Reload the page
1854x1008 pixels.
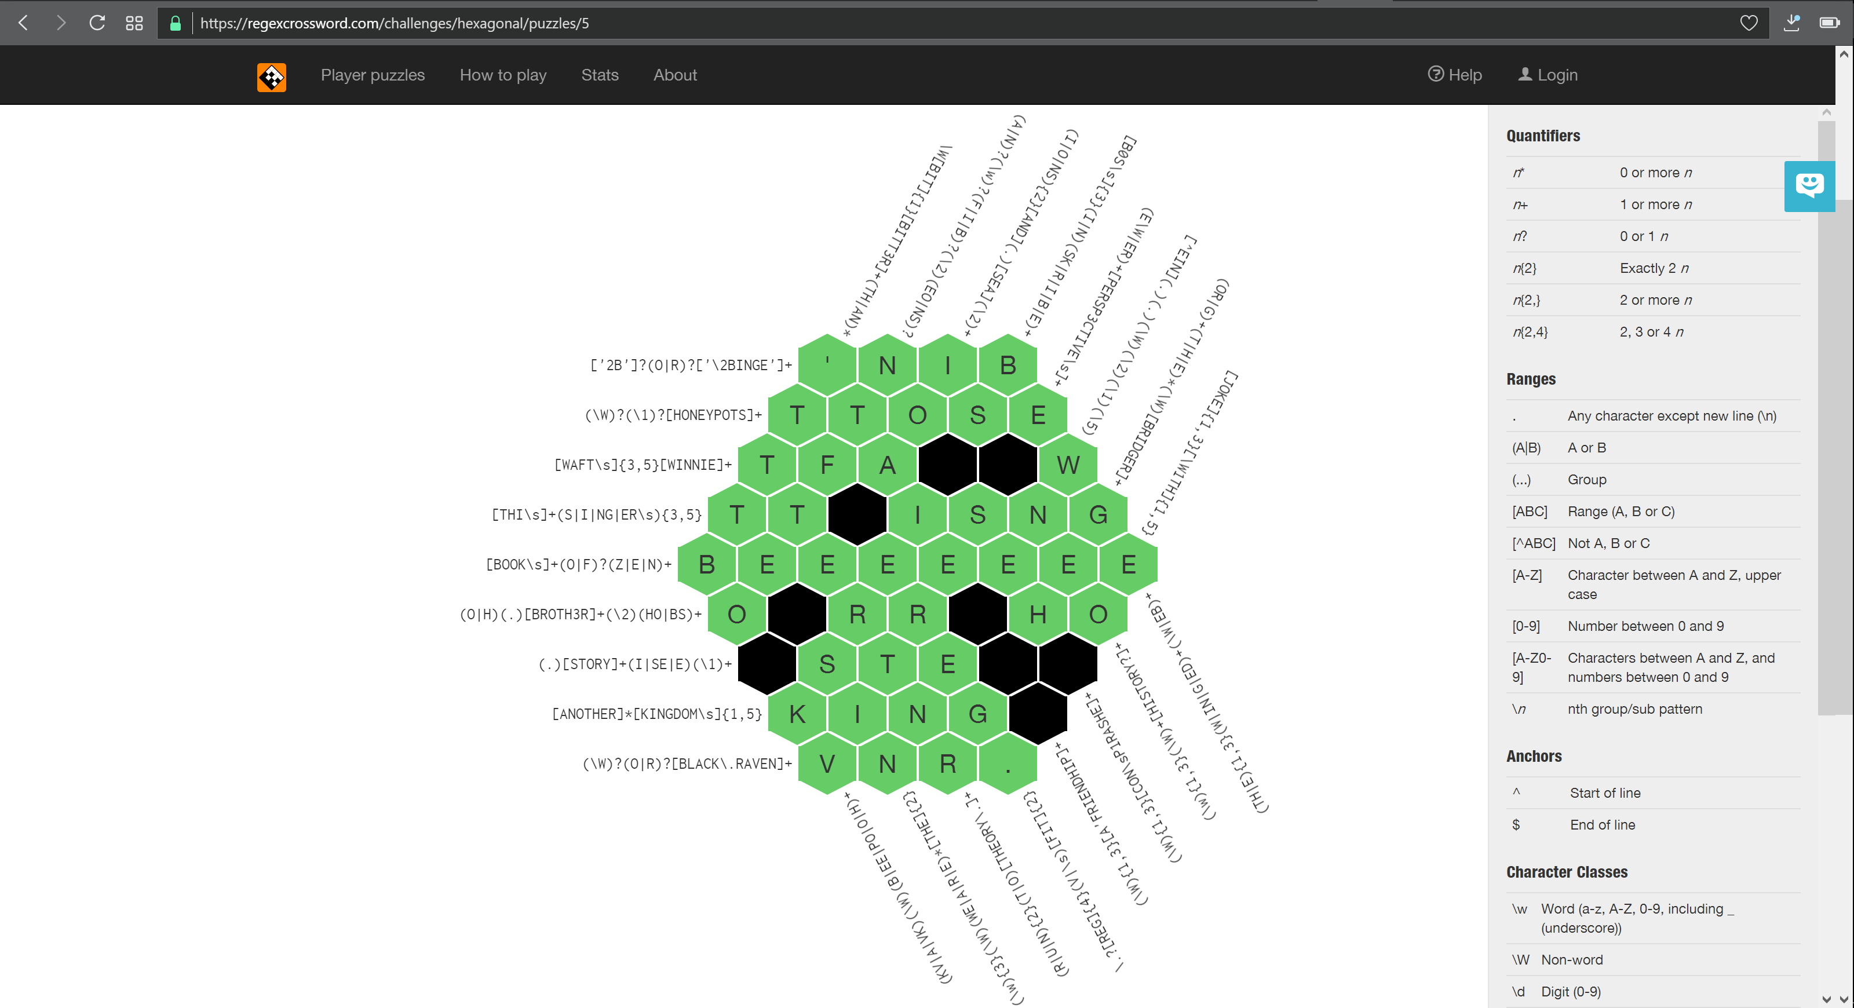tap(97, 23)
